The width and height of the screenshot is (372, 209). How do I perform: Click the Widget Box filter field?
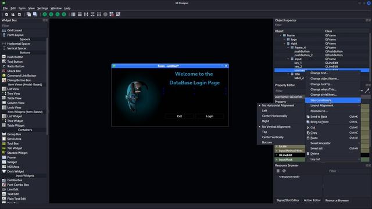point(24,26)
